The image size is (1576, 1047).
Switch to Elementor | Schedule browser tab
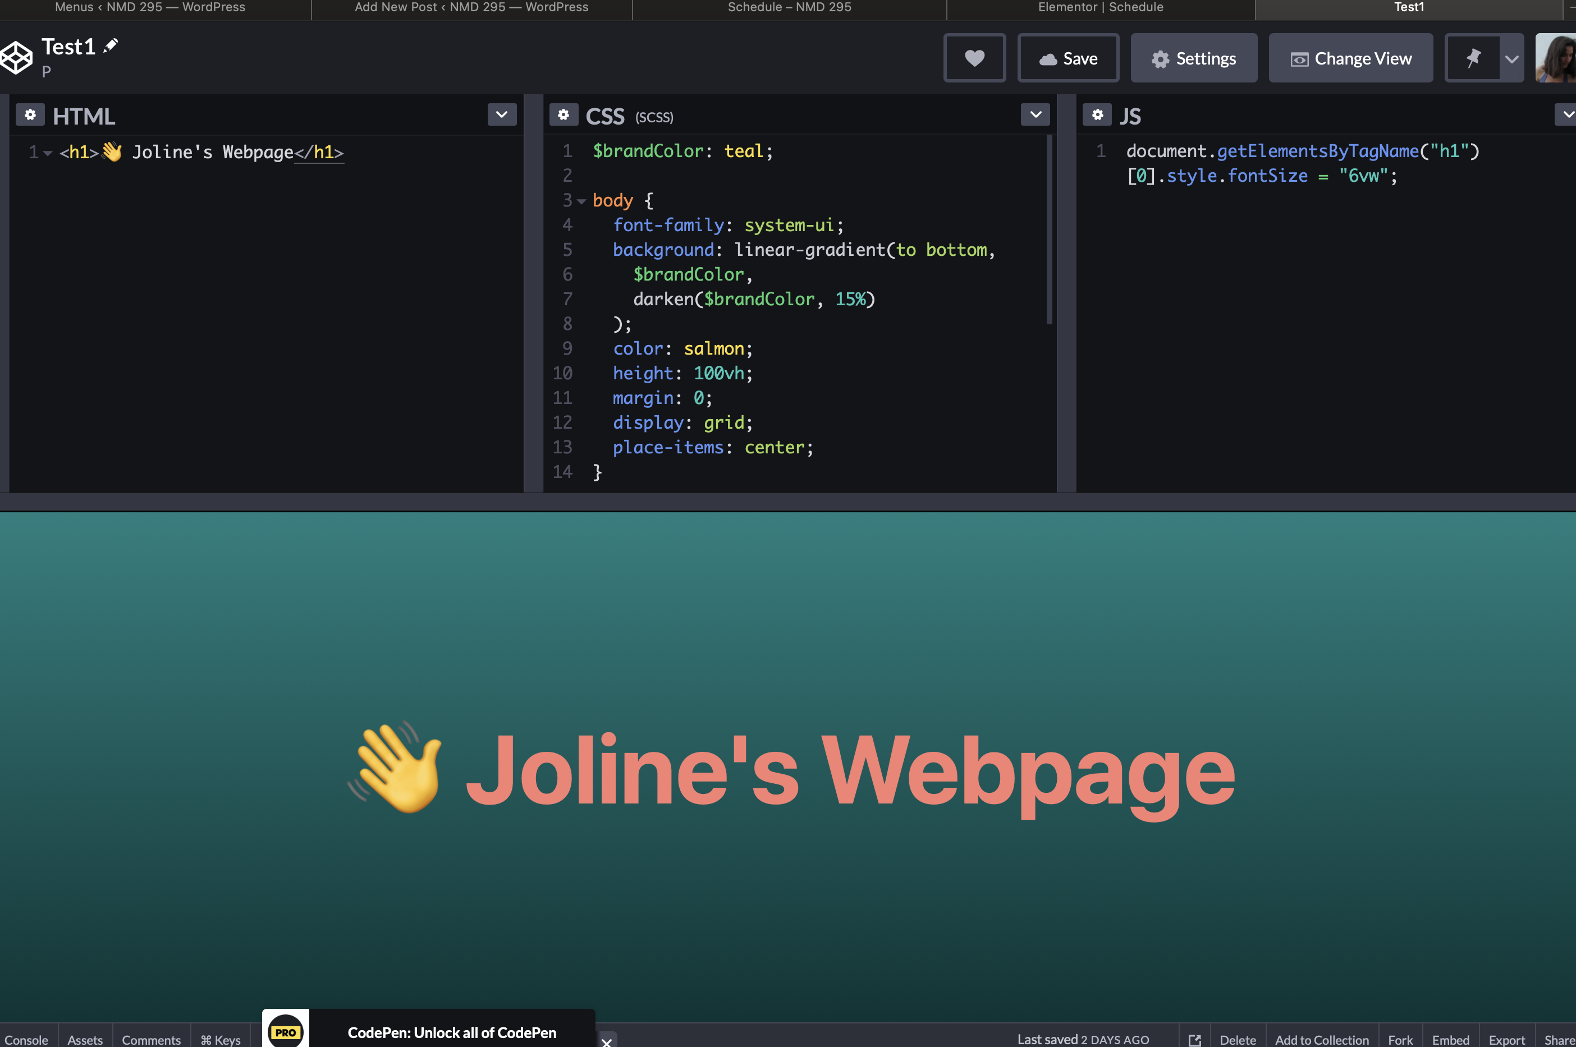[x=1100, y=7]
